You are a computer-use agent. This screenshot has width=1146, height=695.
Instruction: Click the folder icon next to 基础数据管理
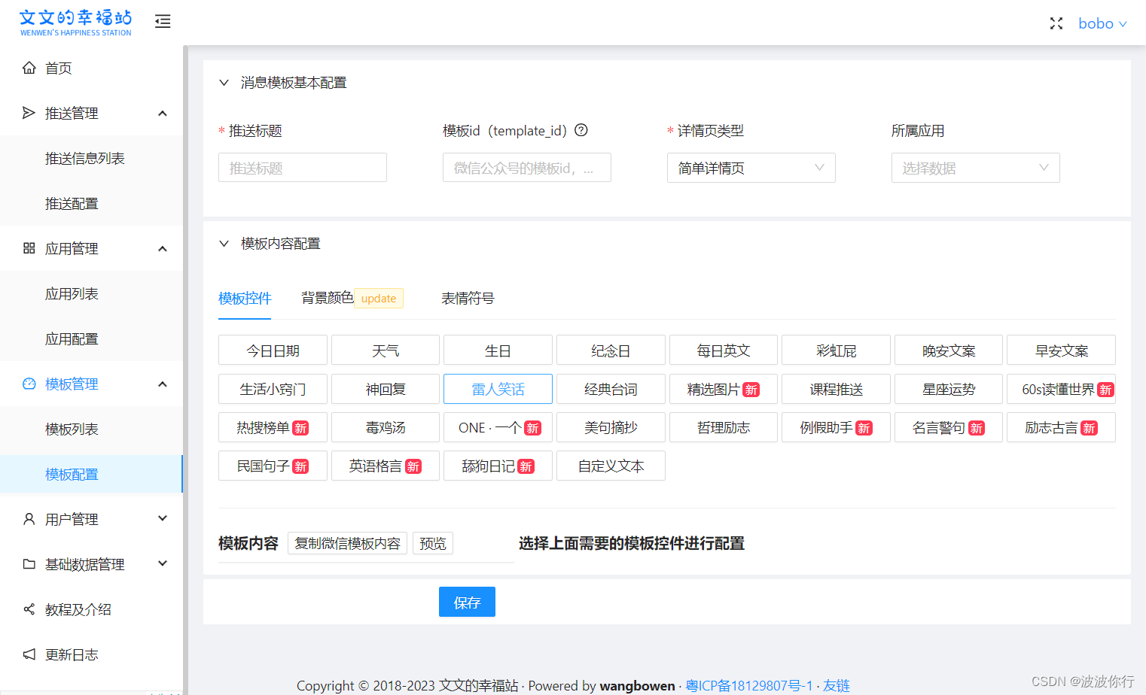click(29, 564)
